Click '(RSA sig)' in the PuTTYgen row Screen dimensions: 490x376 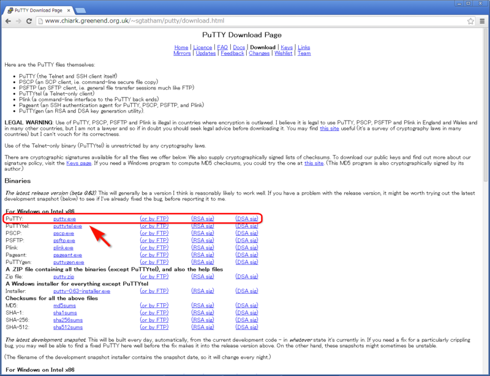coord(203,262)
